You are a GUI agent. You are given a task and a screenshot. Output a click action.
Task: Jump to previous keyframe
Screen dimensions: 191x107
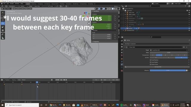(x=58, y=80)
